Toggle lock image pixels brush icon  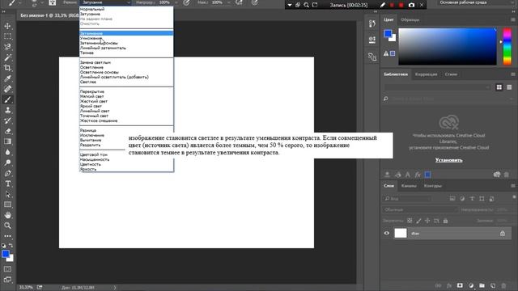pyautogui.click(x=418, y=221)
